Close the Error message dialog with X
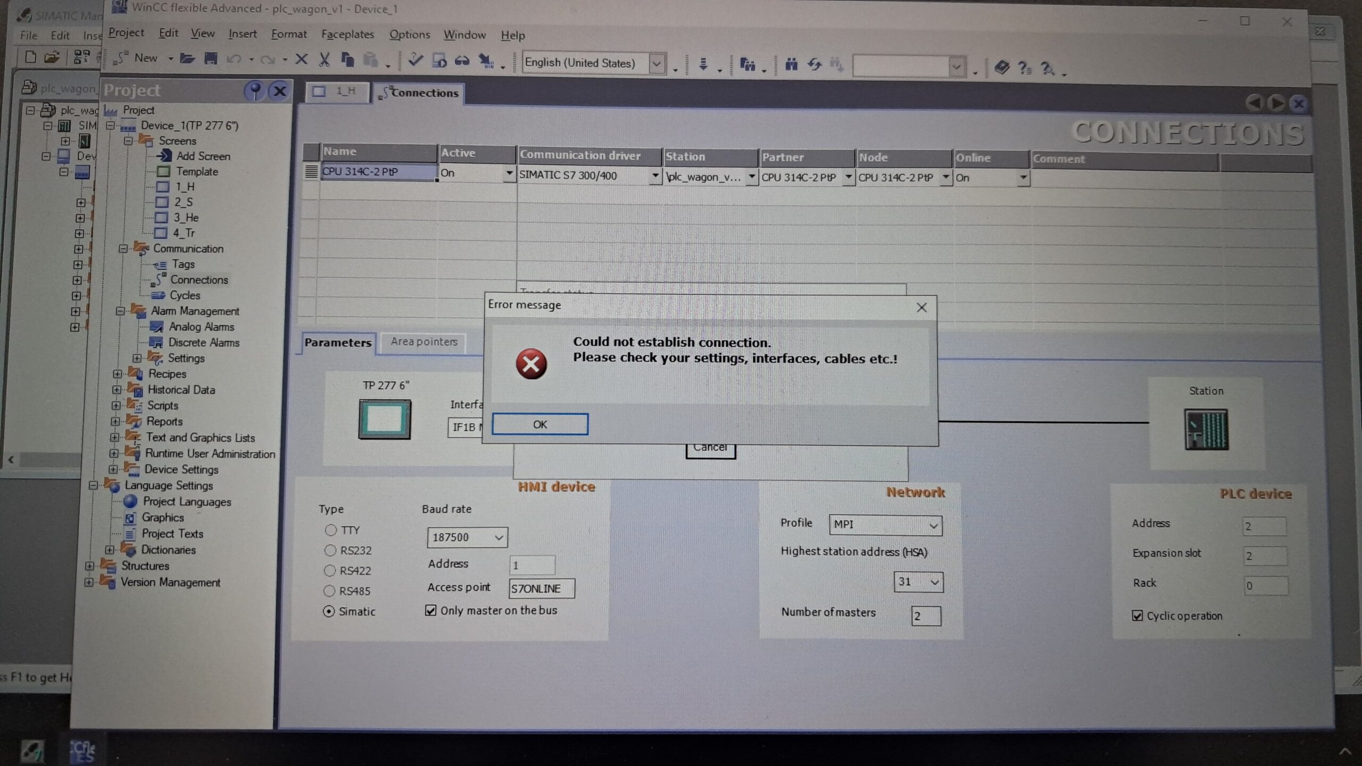Viewport: 1362px width, 766px height. tap(921, 308)
